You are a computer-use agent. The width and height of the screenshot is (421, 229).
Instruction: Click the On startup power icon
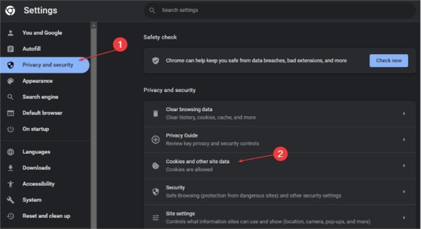[x=11, y=129]
